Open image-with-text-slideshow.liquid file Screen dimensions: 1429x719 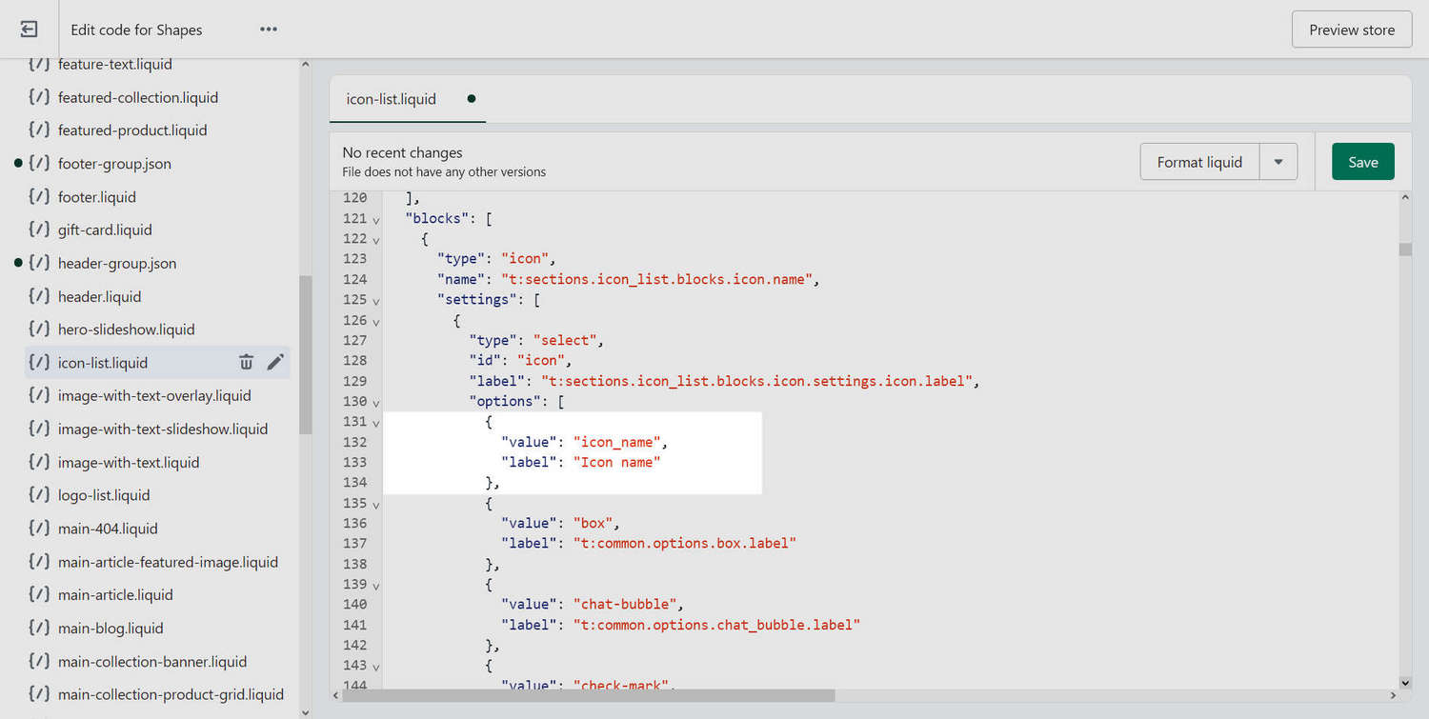(163, 429)
